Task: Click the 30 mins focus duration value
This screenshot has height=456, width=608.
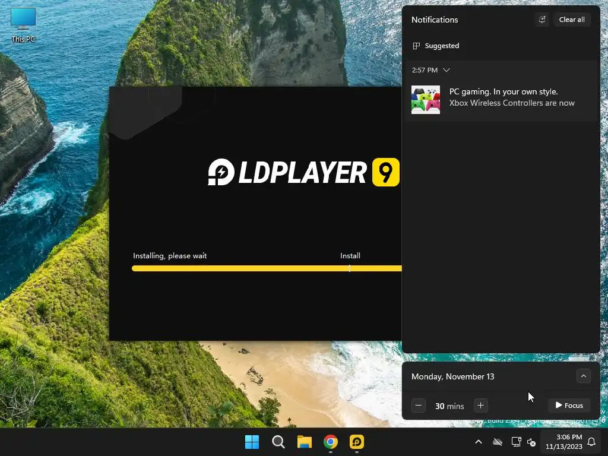Action: coord(449,406)
